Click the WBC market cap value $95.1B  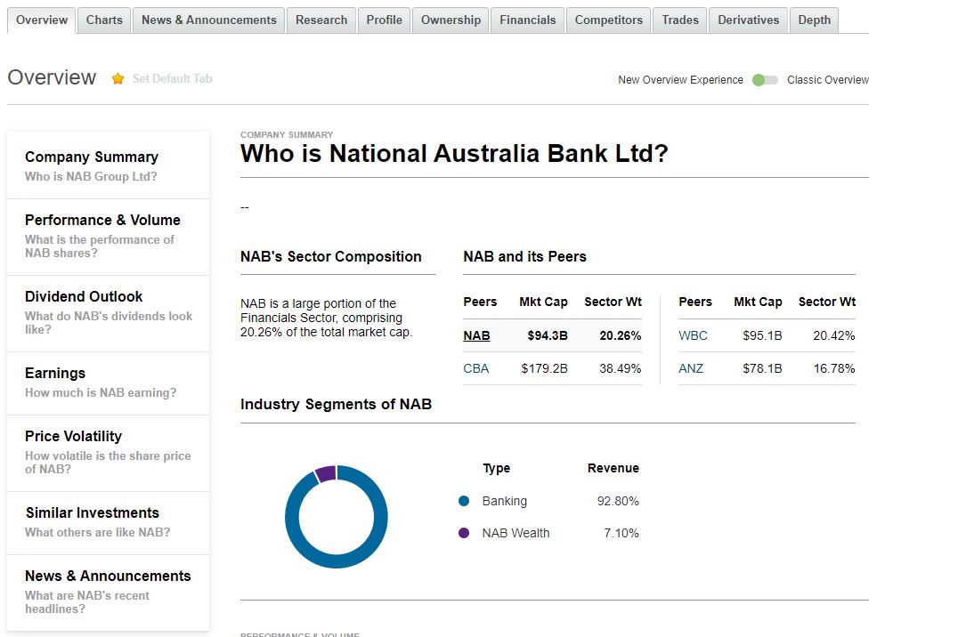tap(762, 335)
